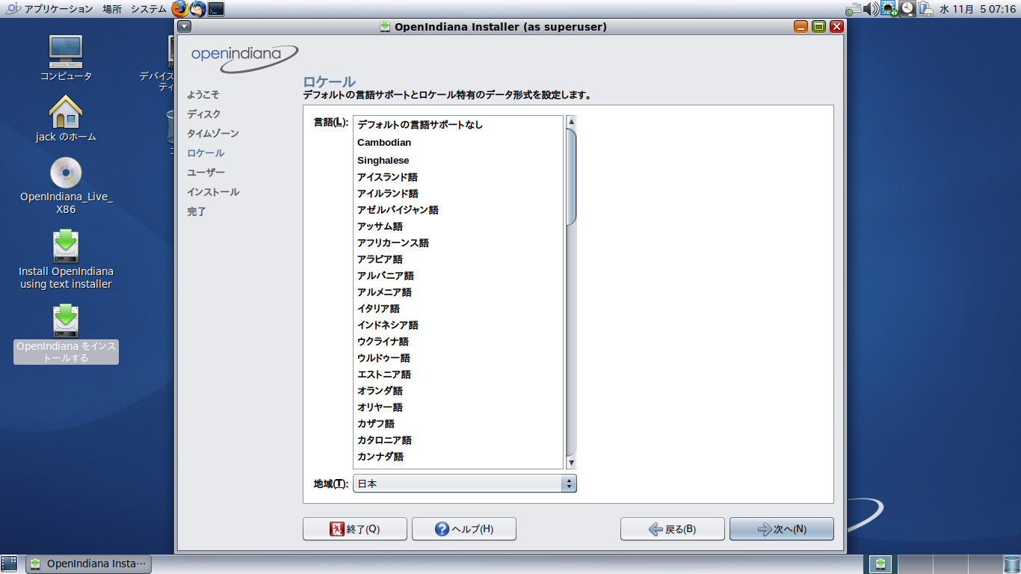The height and width of the screenshot is (574, 1021).
Task: Open the システム menu
Action: 149,9
